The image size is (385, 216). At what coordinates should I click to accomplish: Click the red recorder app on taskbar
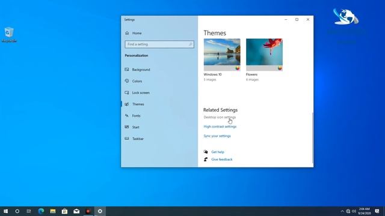(x=88, y=211)
